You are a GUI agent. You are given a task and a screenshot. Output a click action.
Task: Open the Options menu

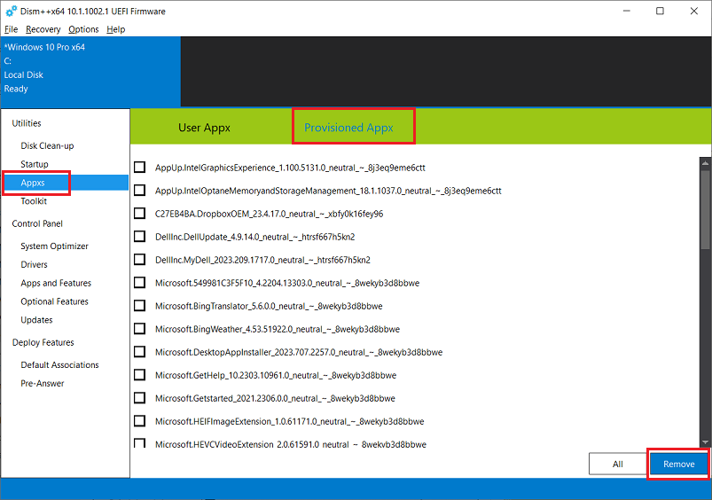[83, 29]
